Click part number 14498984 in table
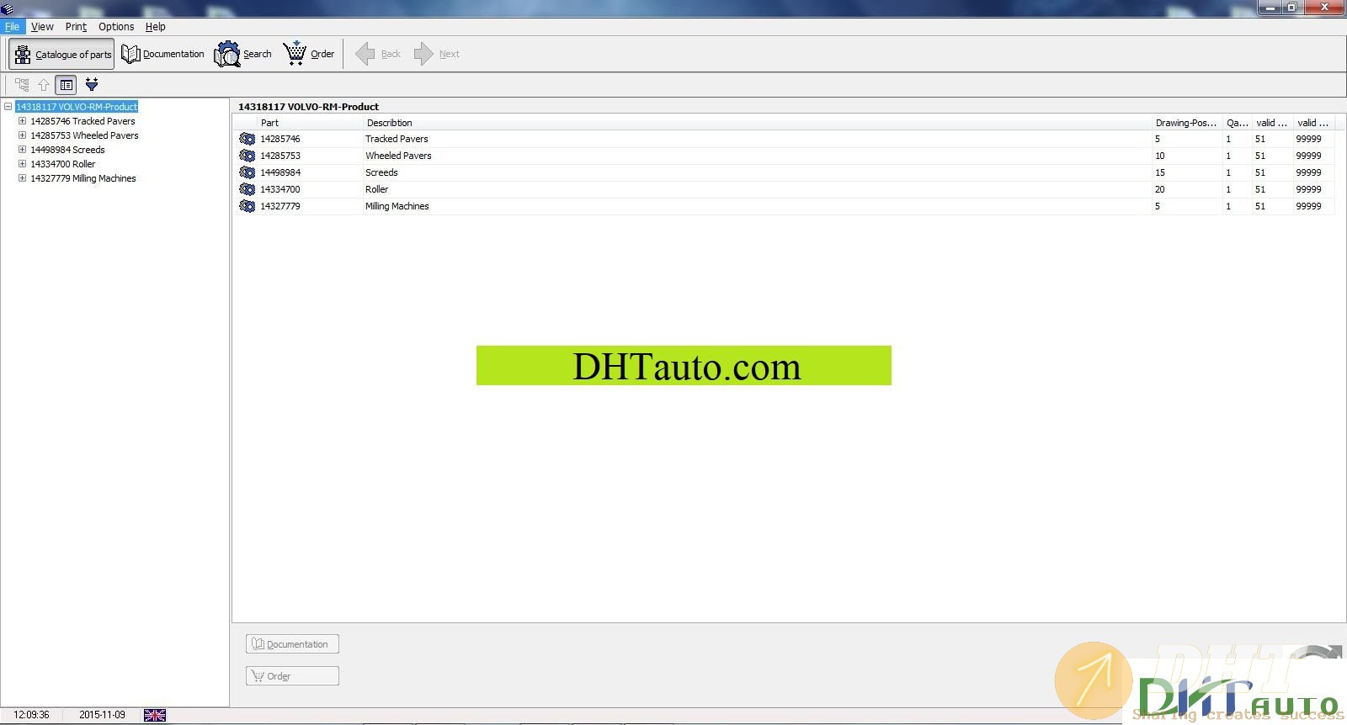Image resolution: width=1347 pixels, height=725 pixels. coord(280,172)
